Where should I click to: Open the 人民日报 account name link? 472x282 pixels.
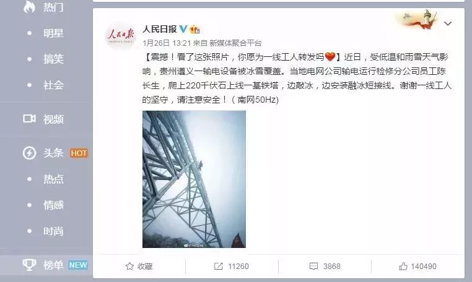[x=160, y=29]
